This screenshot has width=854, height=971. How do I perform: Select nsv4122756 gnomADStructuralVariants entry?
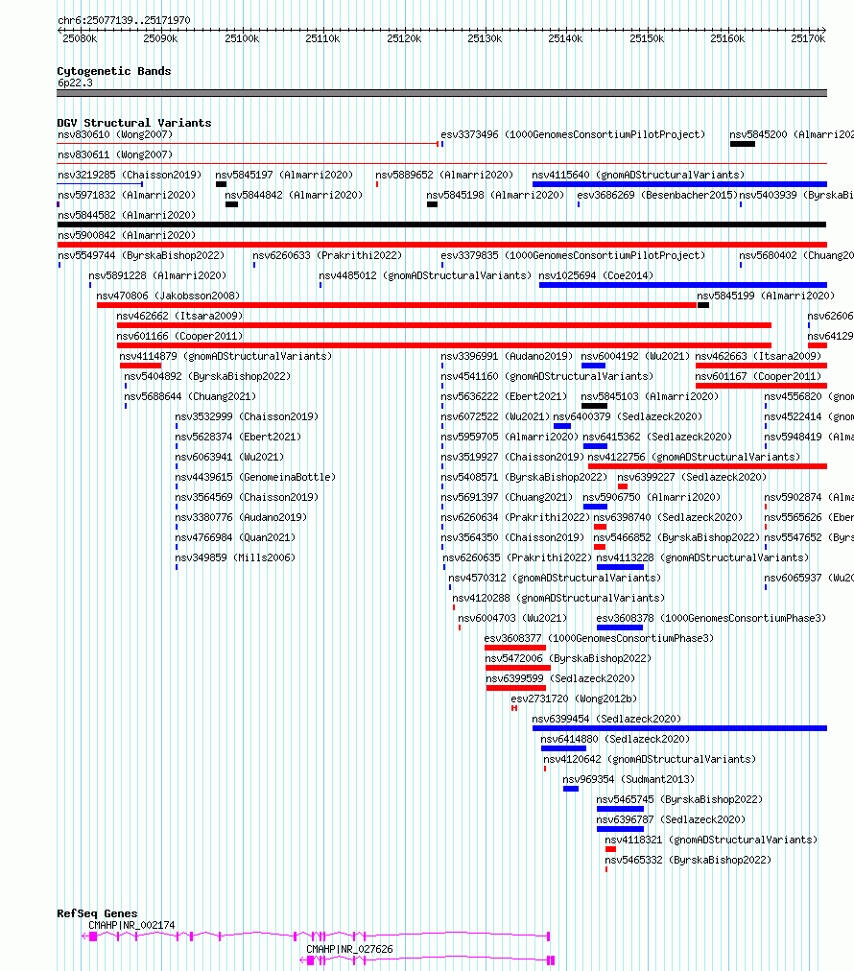point(694,457)
